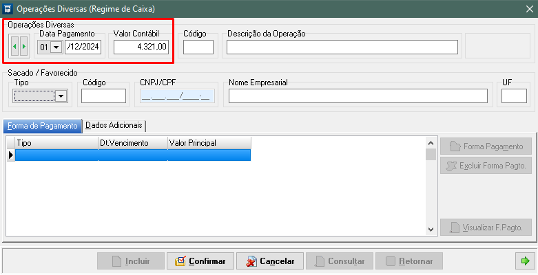538x275 pixels.
Task: Click the CNPJ/CPF input field
Action: [x=176, y=96]
